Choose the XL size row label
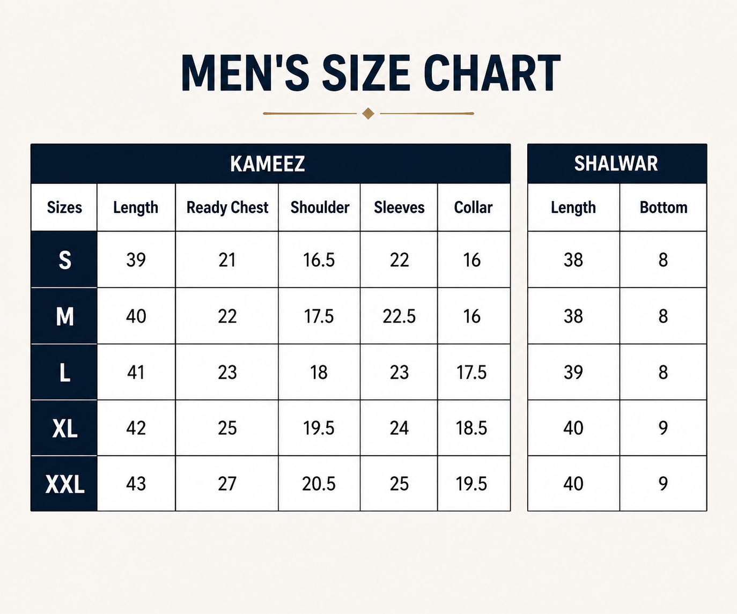Viewport: 737px width, 614px height. 64,428
